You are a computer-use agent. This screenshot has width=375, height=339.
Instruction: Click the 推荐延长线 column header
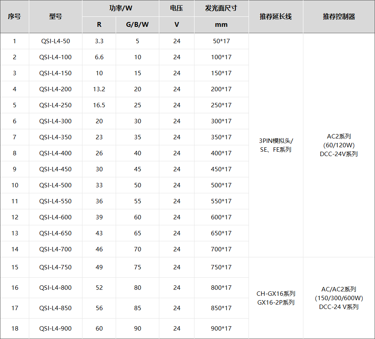coord(276,16)
